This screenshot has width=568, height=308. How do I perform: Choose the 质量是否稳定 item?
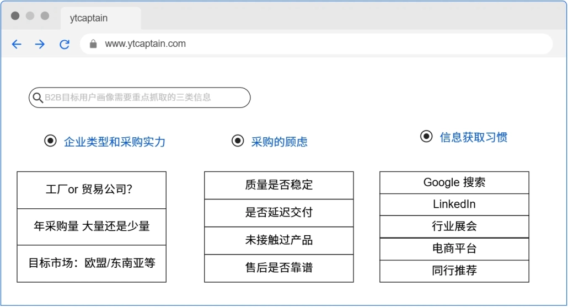[x=278, y=185]
